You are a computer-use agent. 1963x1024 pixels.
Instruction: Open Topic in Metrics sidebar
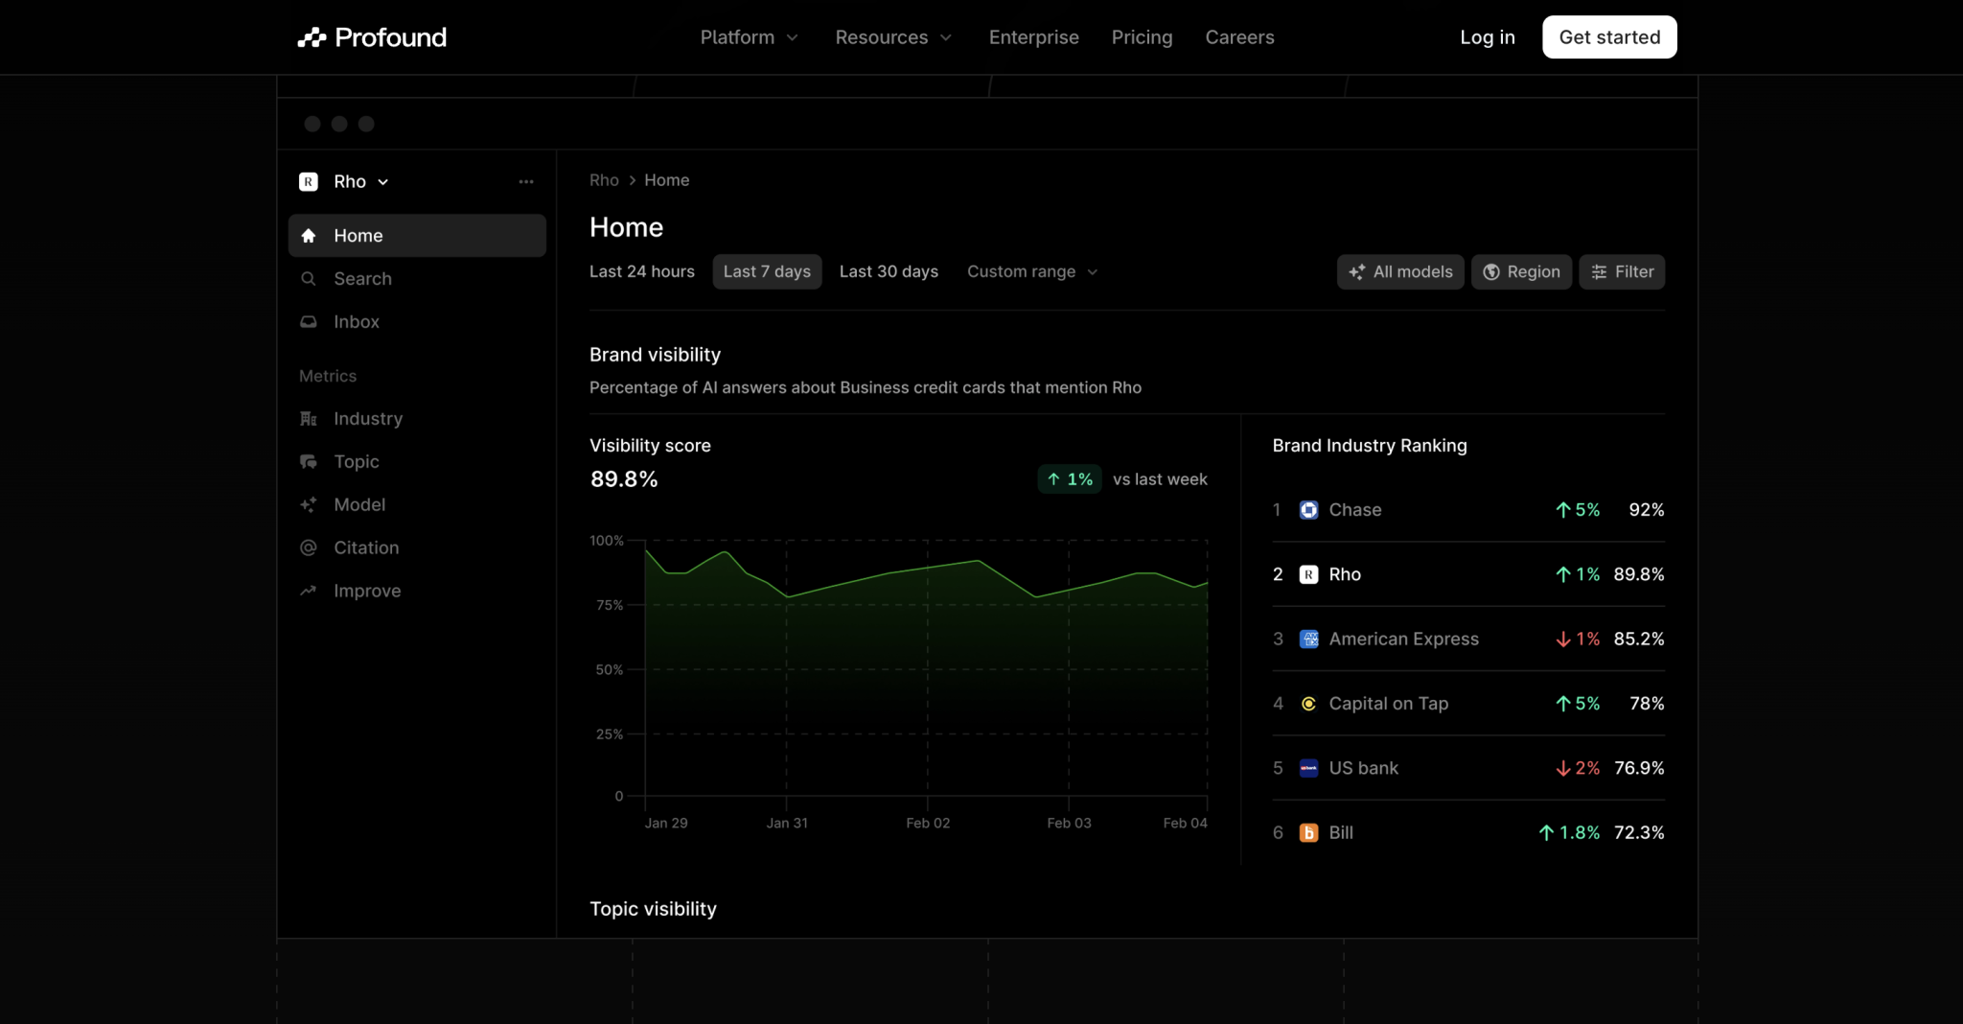coord(417,462)
